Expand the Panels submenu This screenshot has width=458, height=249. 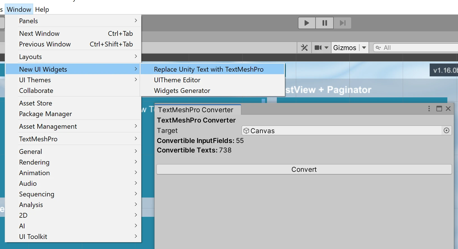coord(73,21)
